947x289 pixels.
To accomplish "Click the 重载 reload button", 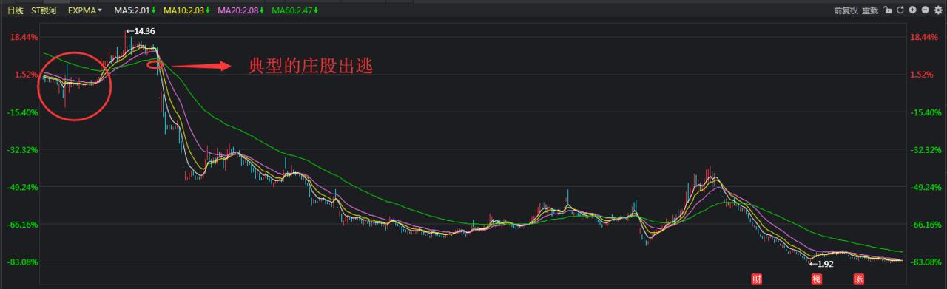I will 870,10.
